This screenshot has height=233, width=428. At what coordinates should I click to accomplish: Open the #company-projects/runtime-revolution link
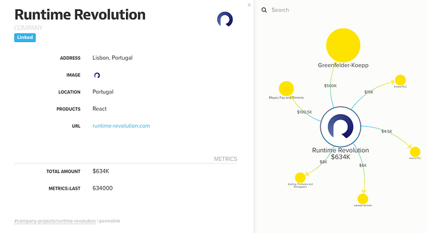point(55,221)
